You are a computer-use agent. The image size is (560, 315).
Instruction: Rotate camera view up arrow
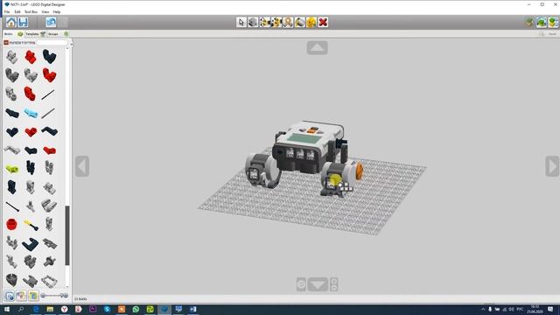point(317,48)
